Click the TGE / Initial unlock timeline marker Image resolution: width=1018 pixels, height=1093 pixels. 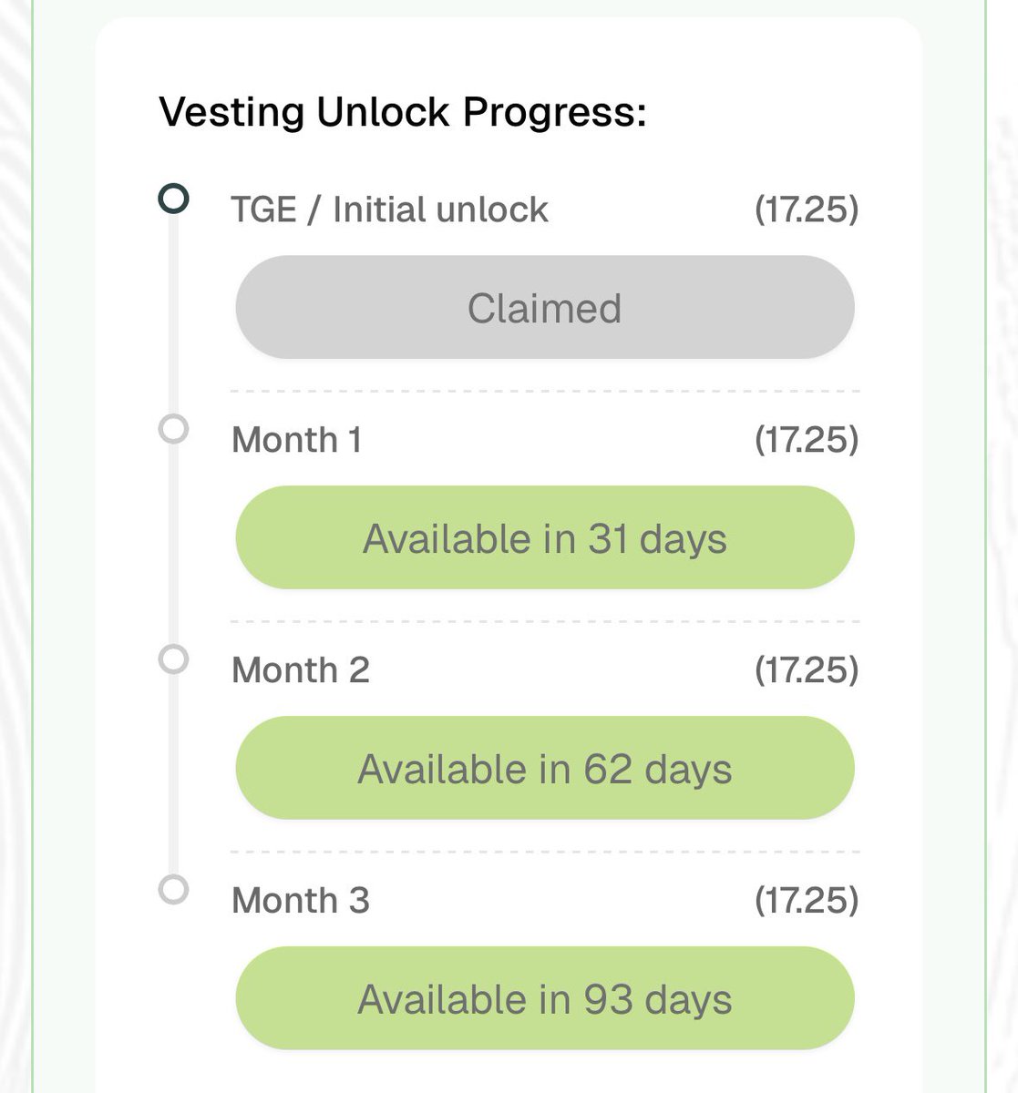point(173,199)
